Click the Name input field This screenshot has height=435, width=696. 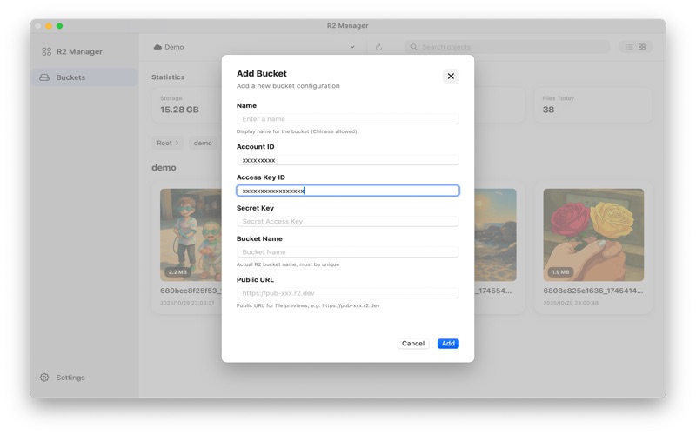point(347,119)
